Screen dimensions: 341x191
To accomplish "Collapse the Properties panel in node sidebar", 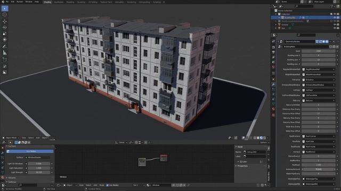I will pos(242,166).
